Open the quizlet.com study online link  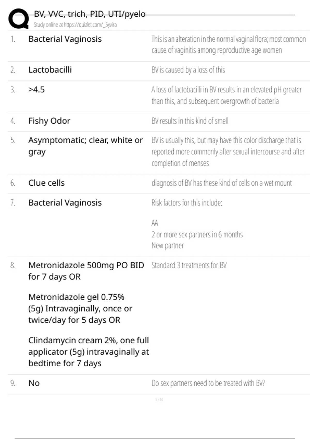point(75,25)
